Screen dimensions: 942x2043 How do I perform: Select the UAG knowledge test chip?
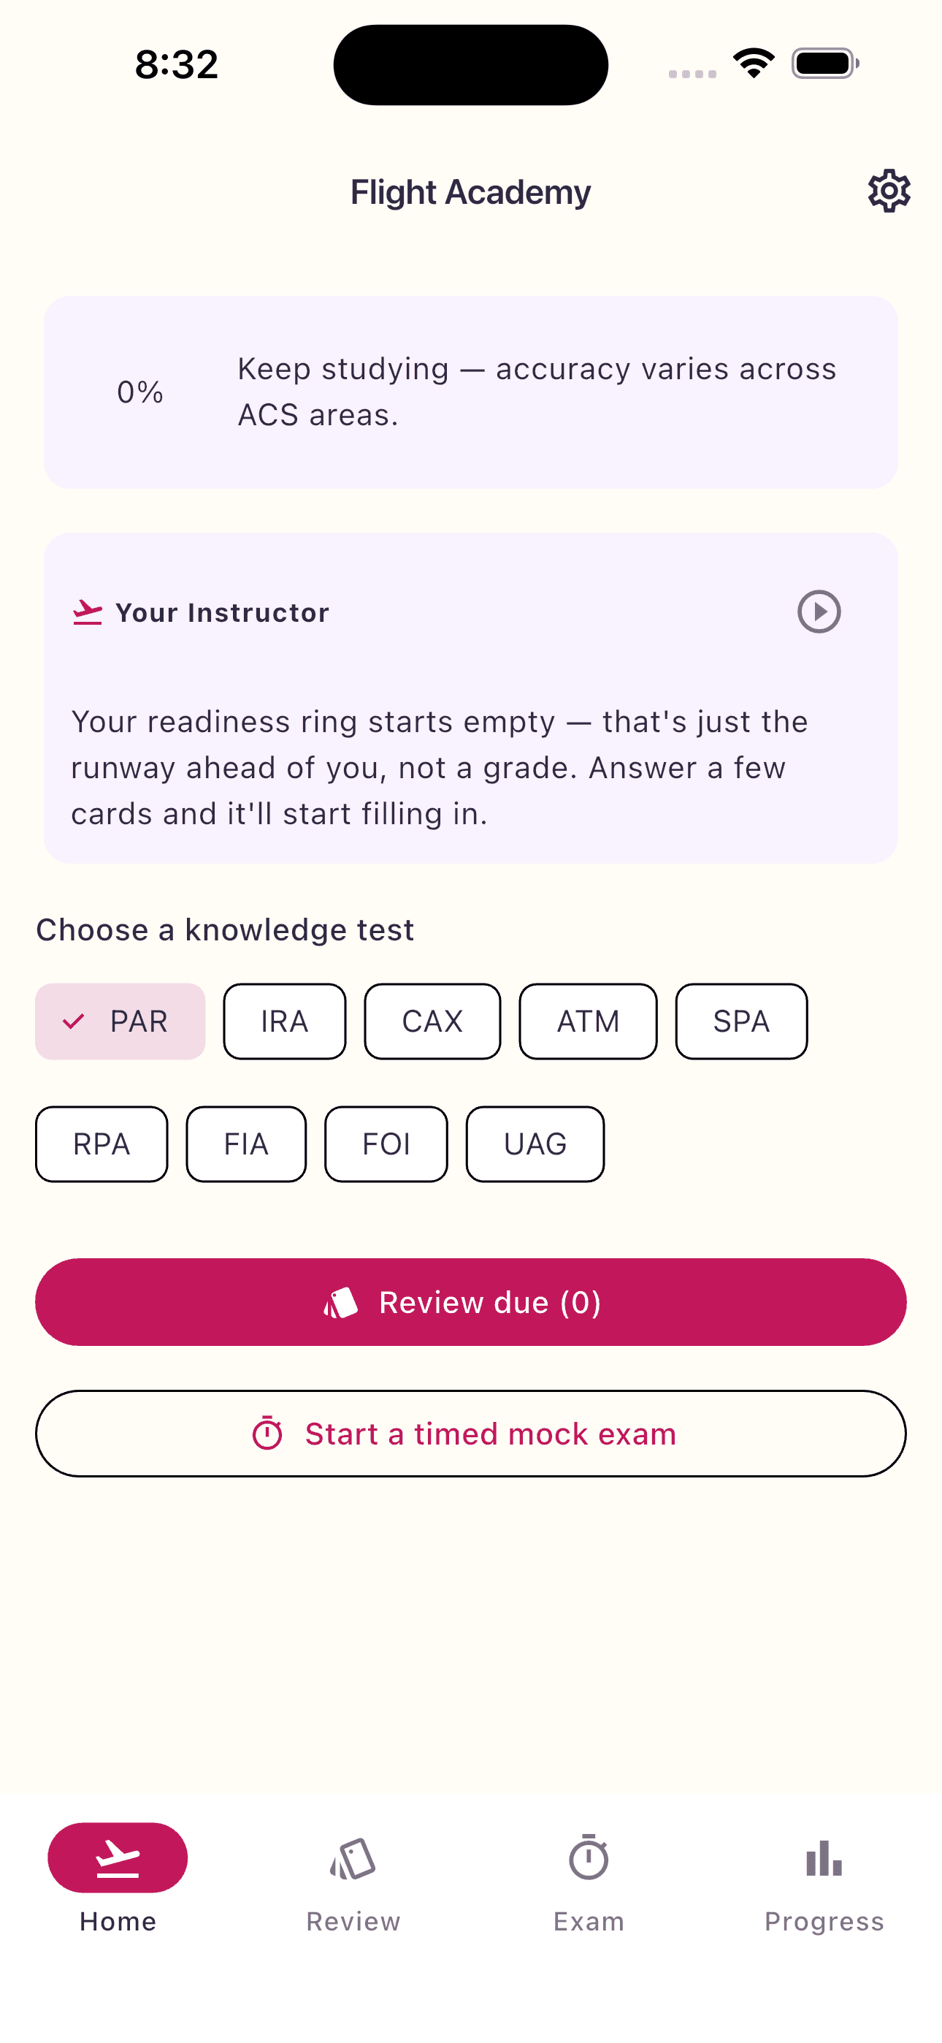coord(535,1144)
